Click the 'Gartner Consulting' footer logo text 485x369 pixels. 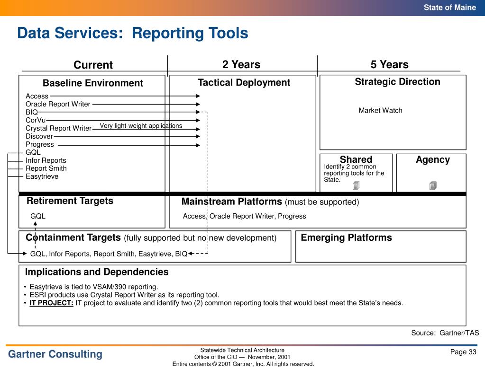point(55,354)
